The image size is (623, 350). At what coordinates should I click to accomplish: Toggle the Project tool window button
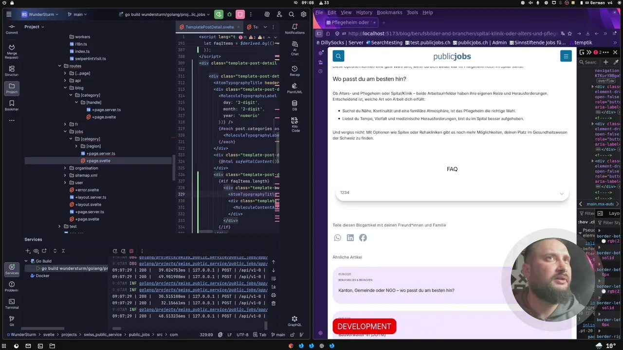pos(12,88)
